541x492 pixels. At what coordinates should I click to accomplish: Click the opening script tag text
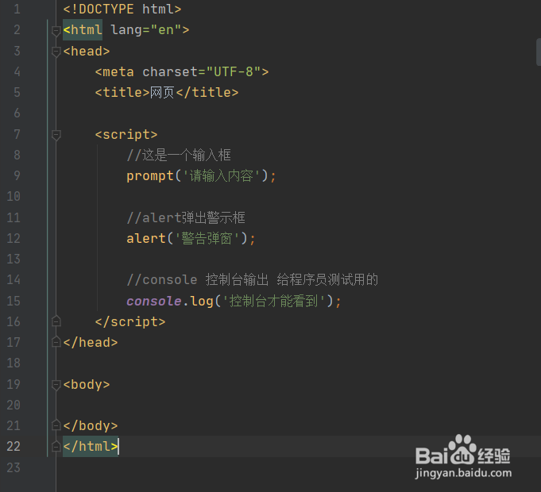point(126,134)
